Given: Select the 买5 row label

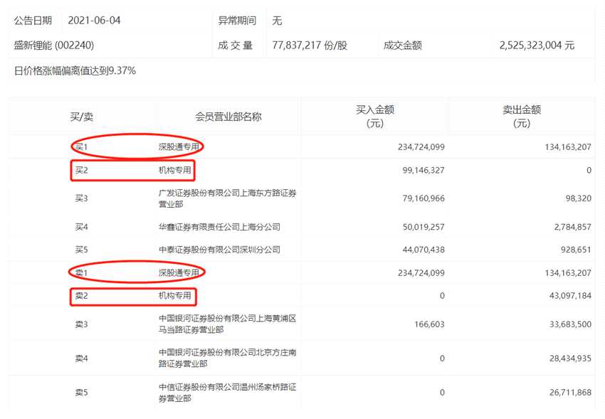Looking at the screenshot, I should pyautogui.click(x=81, y=250).
